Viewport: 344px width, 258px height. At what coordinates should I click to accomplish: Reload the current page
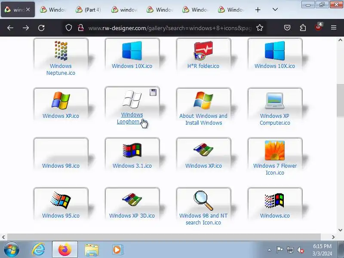41,28
